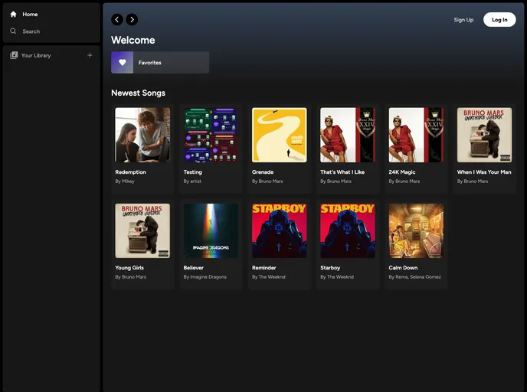
Task: Click the song title Redemption
Action: 130,172
